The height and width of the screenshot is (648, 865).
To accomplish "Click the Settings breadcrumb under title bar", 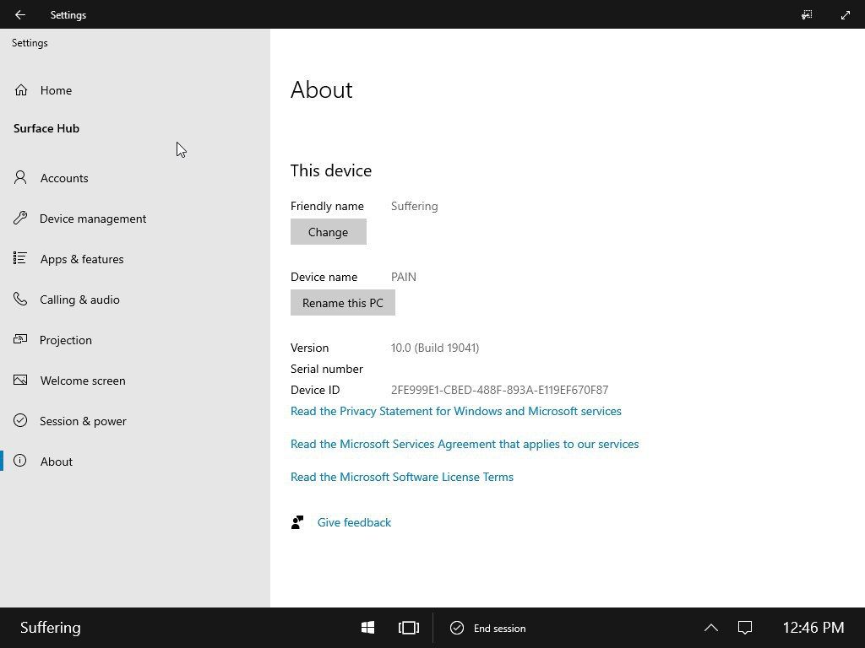I will tap(30, 43).
